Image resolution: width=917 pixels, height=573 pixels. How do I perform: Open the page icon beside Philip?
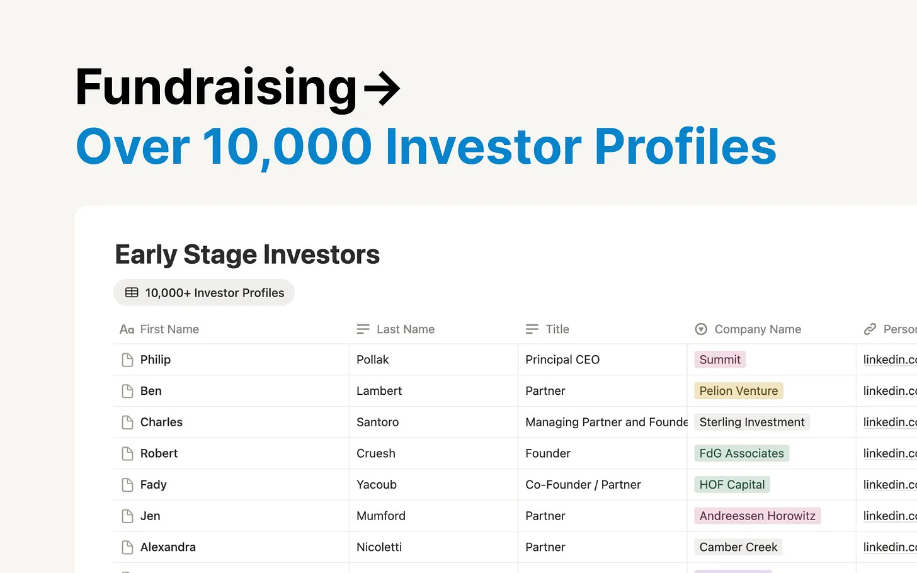tap(127, 360)
